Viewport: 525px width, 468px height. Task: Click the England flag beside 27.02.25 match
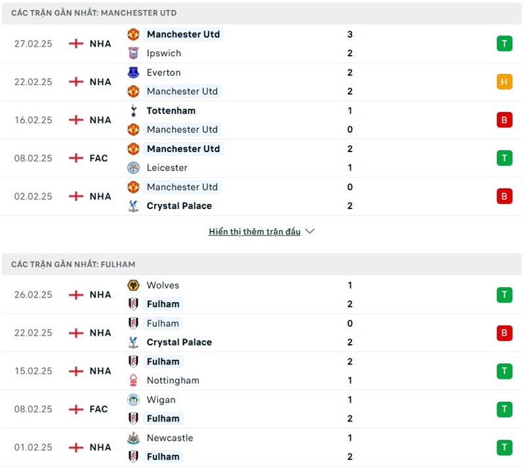76,44
